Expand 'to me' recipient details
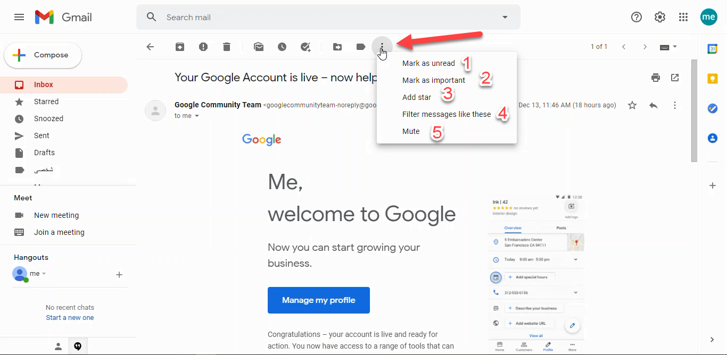The height and width of the screenshot is (355, 727). 197,116
